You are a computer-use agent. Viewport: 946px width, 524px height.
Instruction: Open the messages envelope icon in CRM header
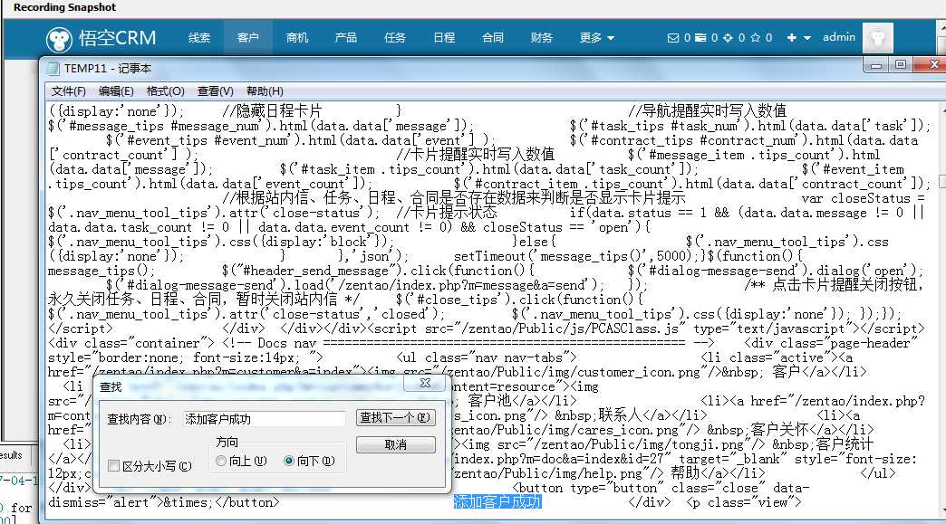[x=673, y=38]
